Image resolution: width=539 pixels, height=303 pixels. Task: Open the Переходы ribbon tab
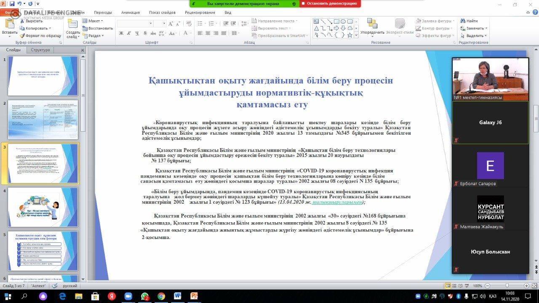[103, 13]
